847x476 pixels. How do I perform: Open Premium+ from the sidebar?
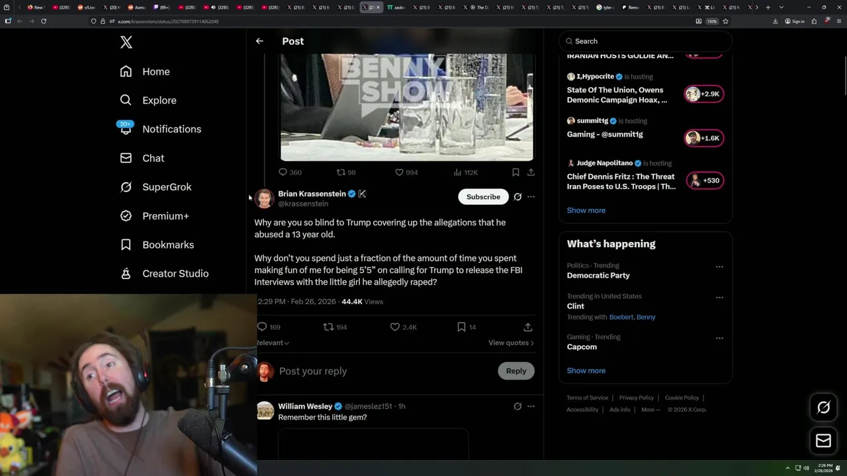click(154, 216)
